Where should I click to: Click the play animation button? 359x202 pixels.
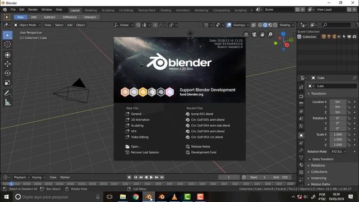click(x=151, y=177)
